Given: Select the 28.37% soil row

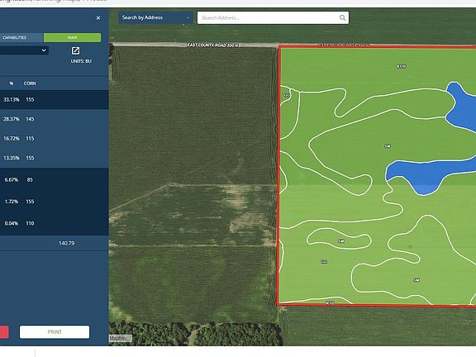Looking at the screenshot, I should 55,119.
